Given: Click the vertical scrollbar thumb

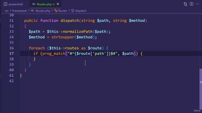Looking at the screenshot, I should 201,89.
